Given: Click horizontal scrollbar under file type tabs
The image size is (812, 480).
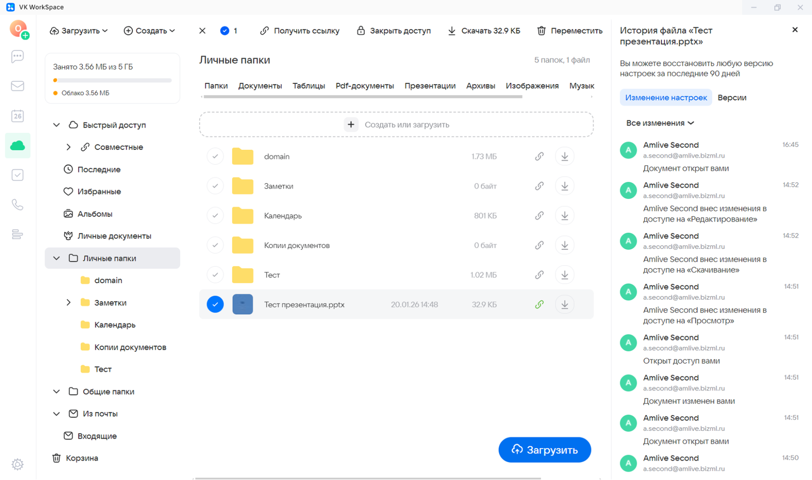Looking at the screenshot, I should click(x=362, y=97).
